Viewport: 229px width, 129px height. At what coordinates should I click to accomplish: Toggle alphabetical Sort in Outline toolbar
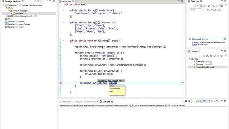point(207,56)
